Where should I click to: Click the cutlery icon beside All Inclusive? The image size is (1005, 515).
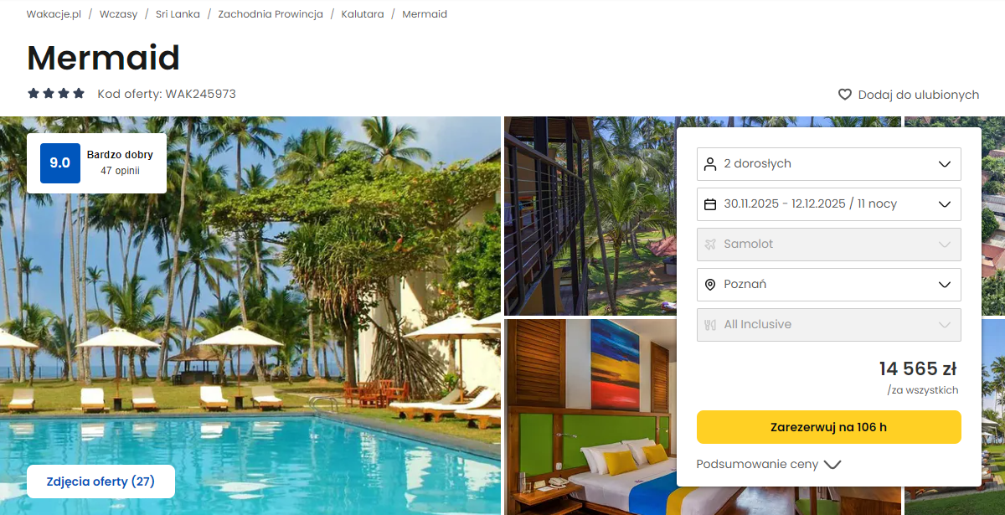point(710,324)
